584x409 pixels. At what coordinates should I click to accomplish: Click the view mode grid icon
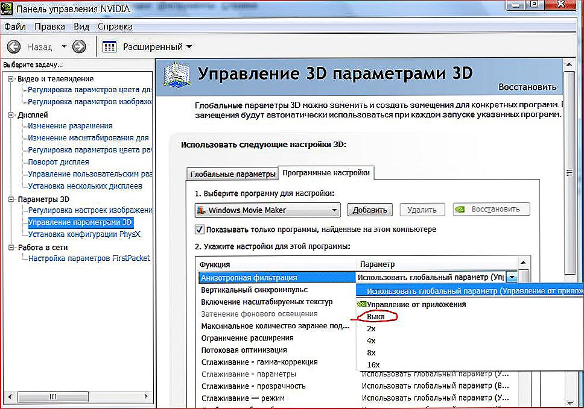[x=109, y=47]
